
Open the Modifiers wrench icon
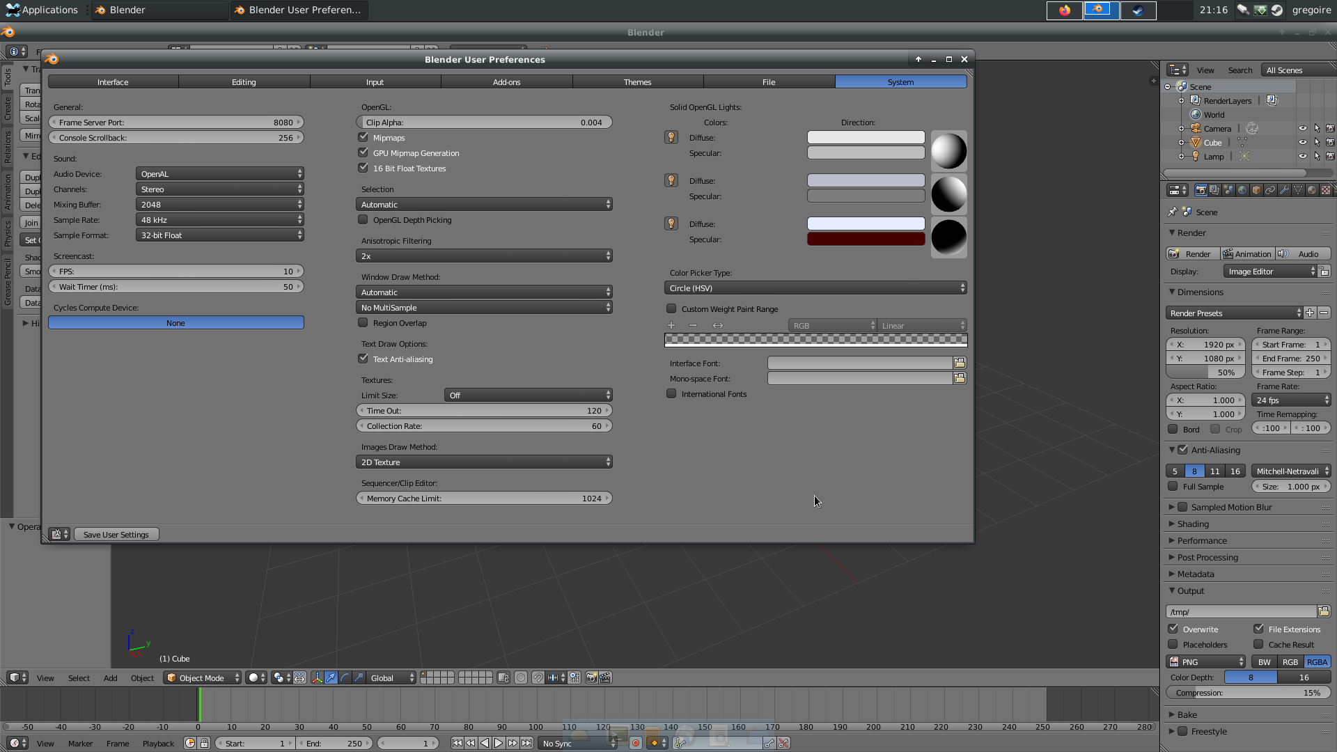pos(1284,190)
